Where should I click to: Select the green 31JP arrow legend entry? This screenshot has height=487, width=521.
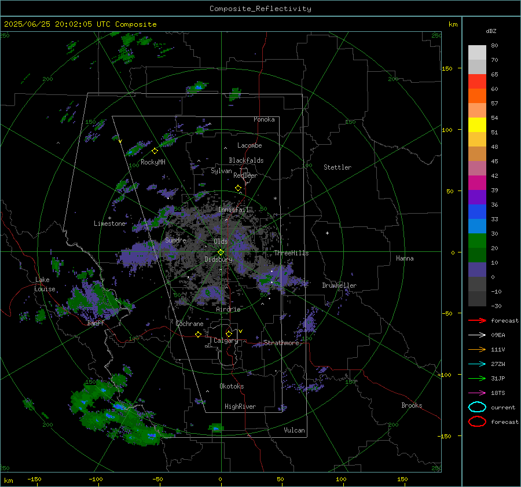pos(477,378)
